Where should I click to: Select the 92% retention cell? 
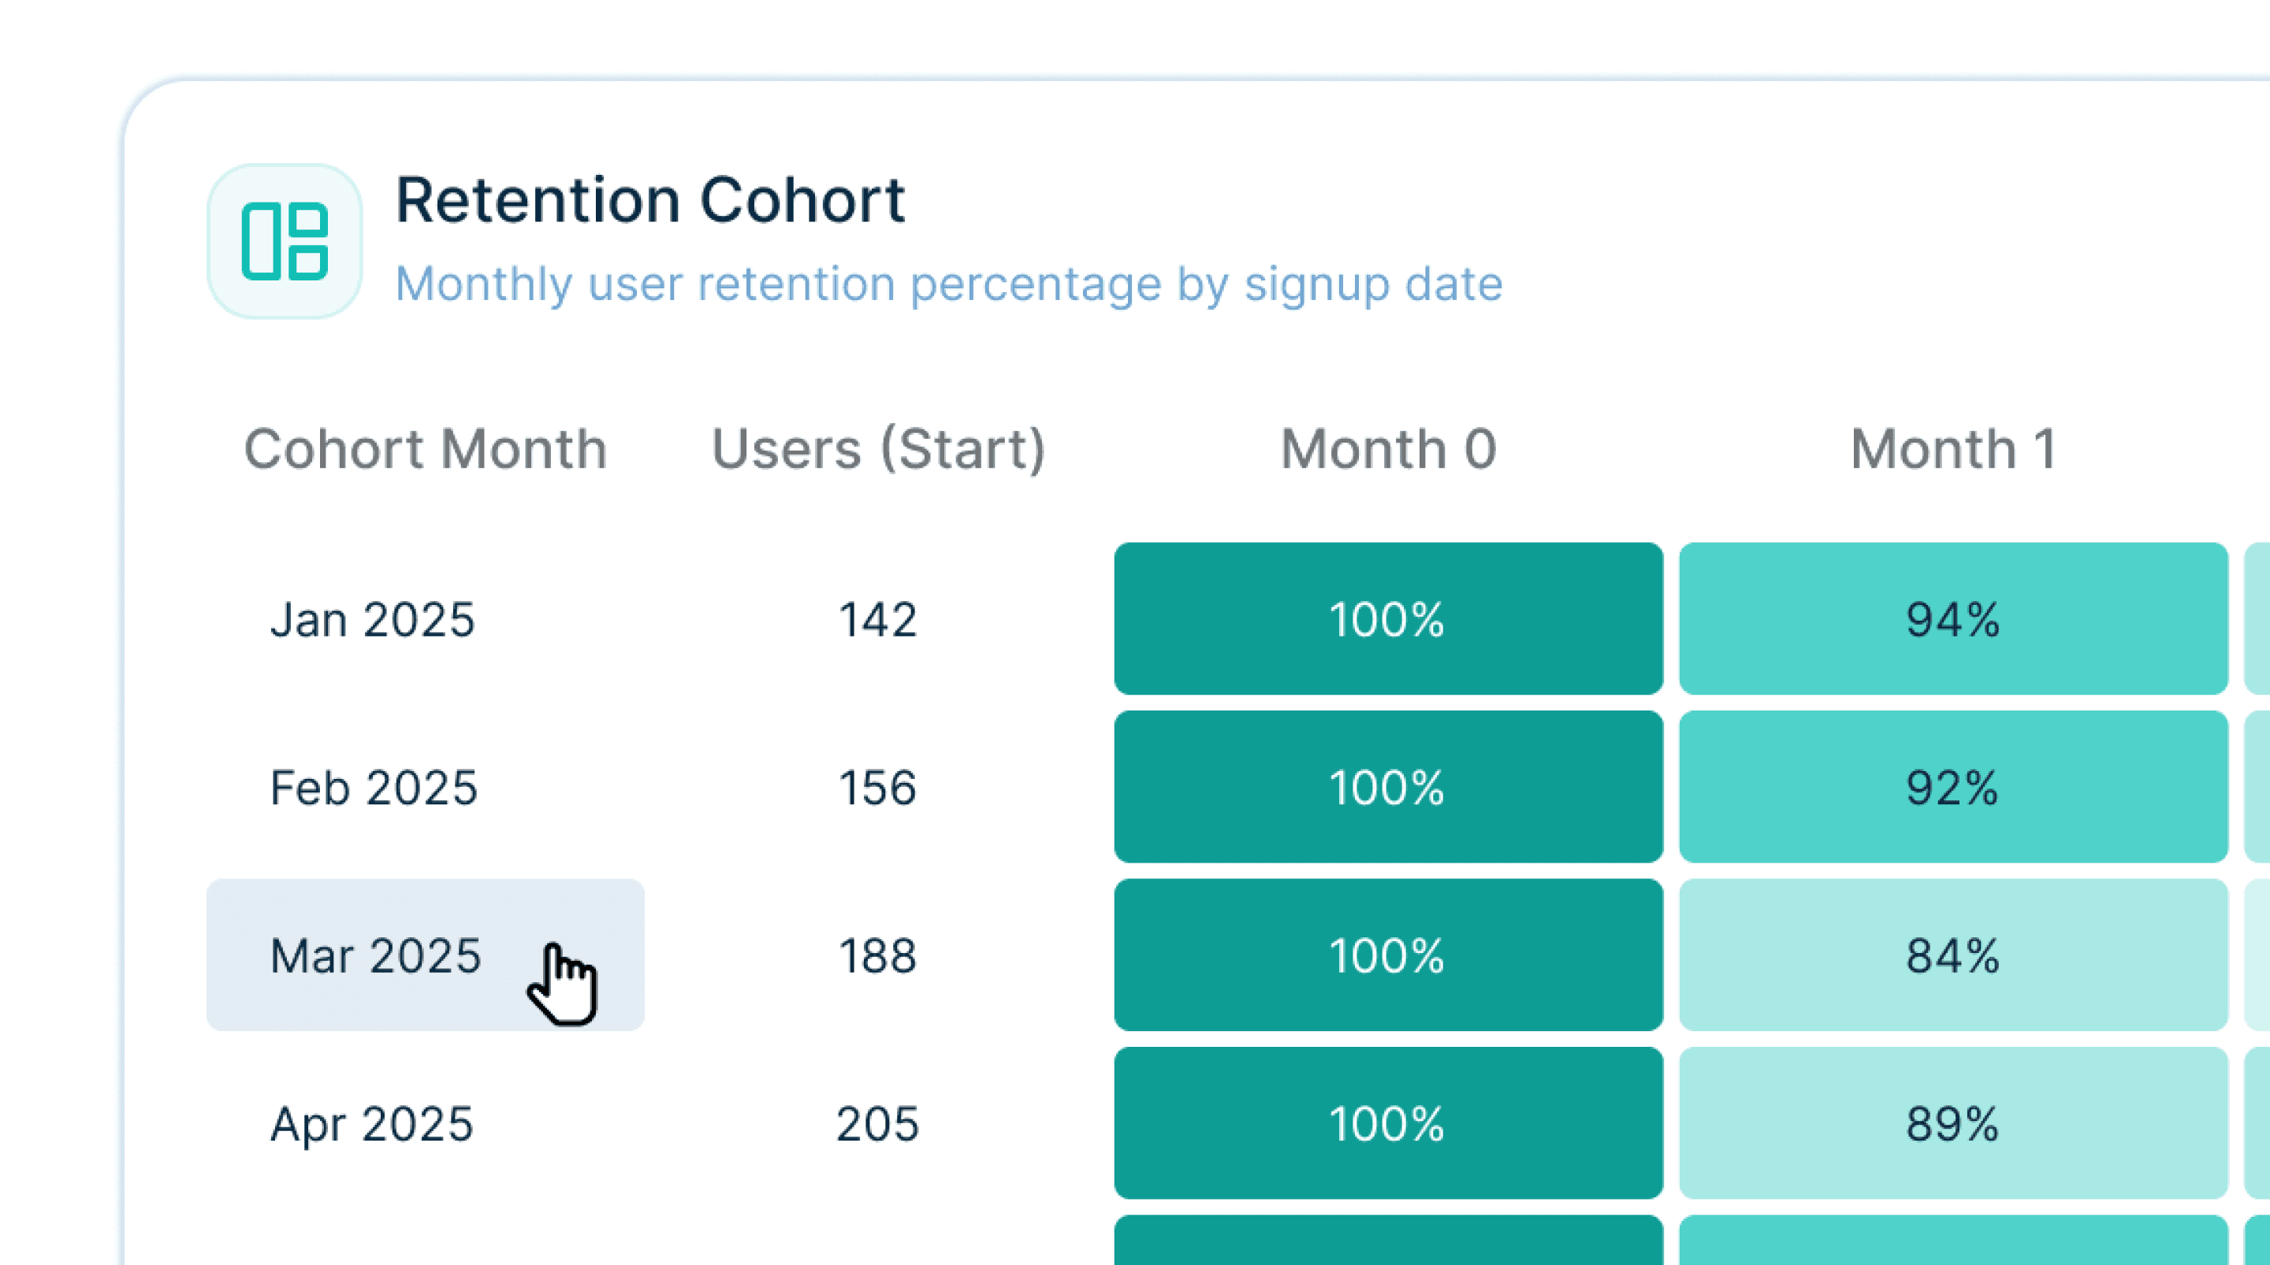[1953, 788]
